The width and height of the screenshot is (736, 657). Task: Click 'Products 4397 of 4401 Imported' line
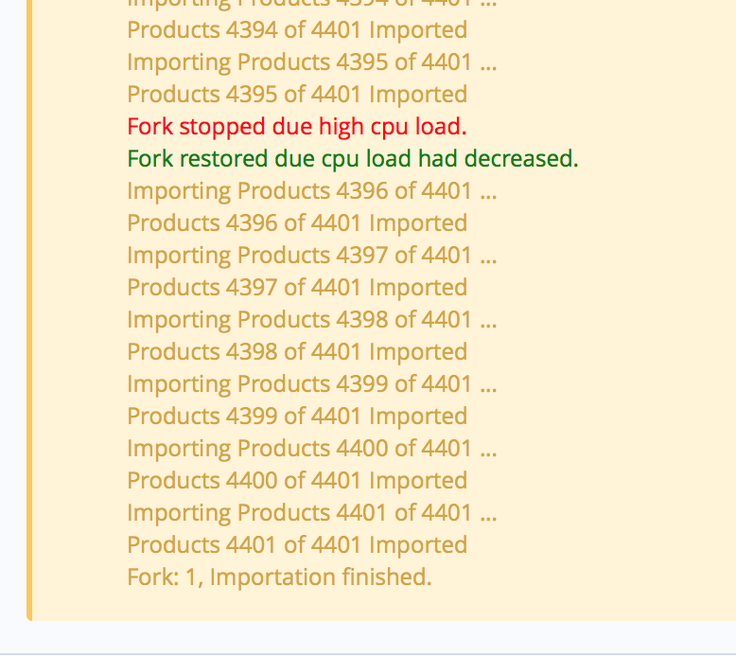click(x=297, y=288)
